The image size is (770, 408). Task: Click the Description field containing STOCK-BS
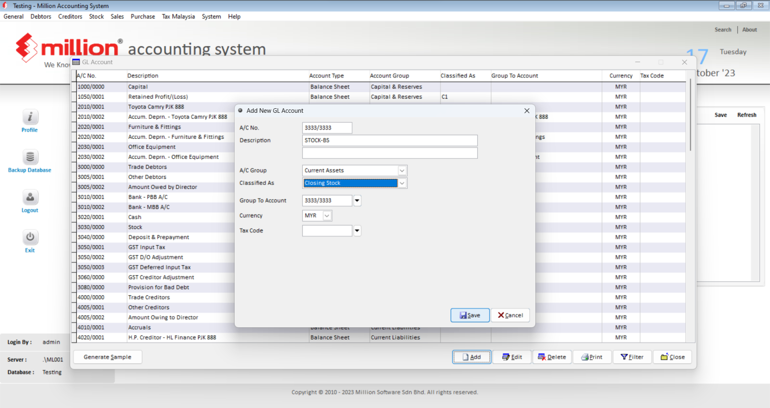pos(390,140)
